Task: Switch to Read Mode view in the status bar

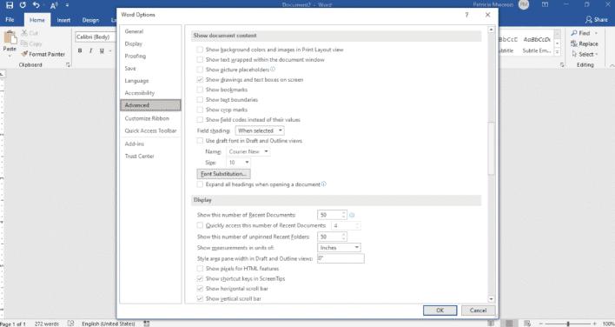Action: pos(491,324)
